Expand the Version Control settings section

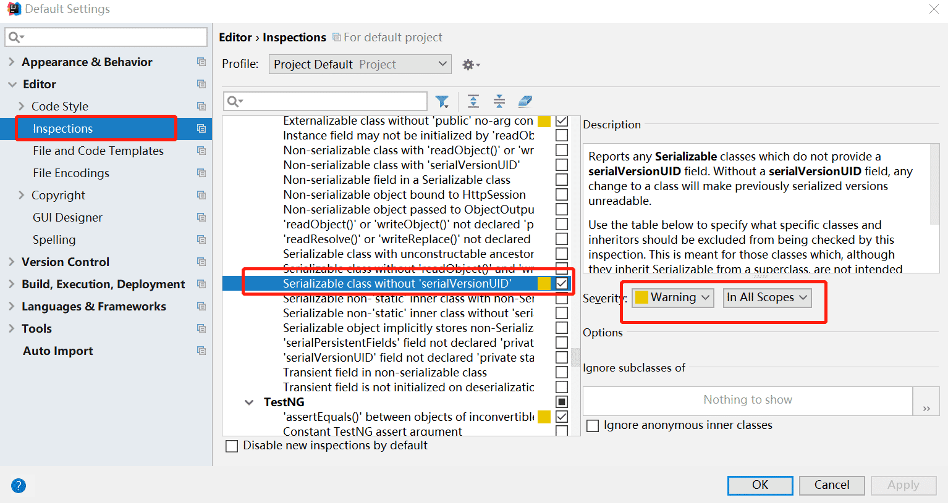click(12, 262)
